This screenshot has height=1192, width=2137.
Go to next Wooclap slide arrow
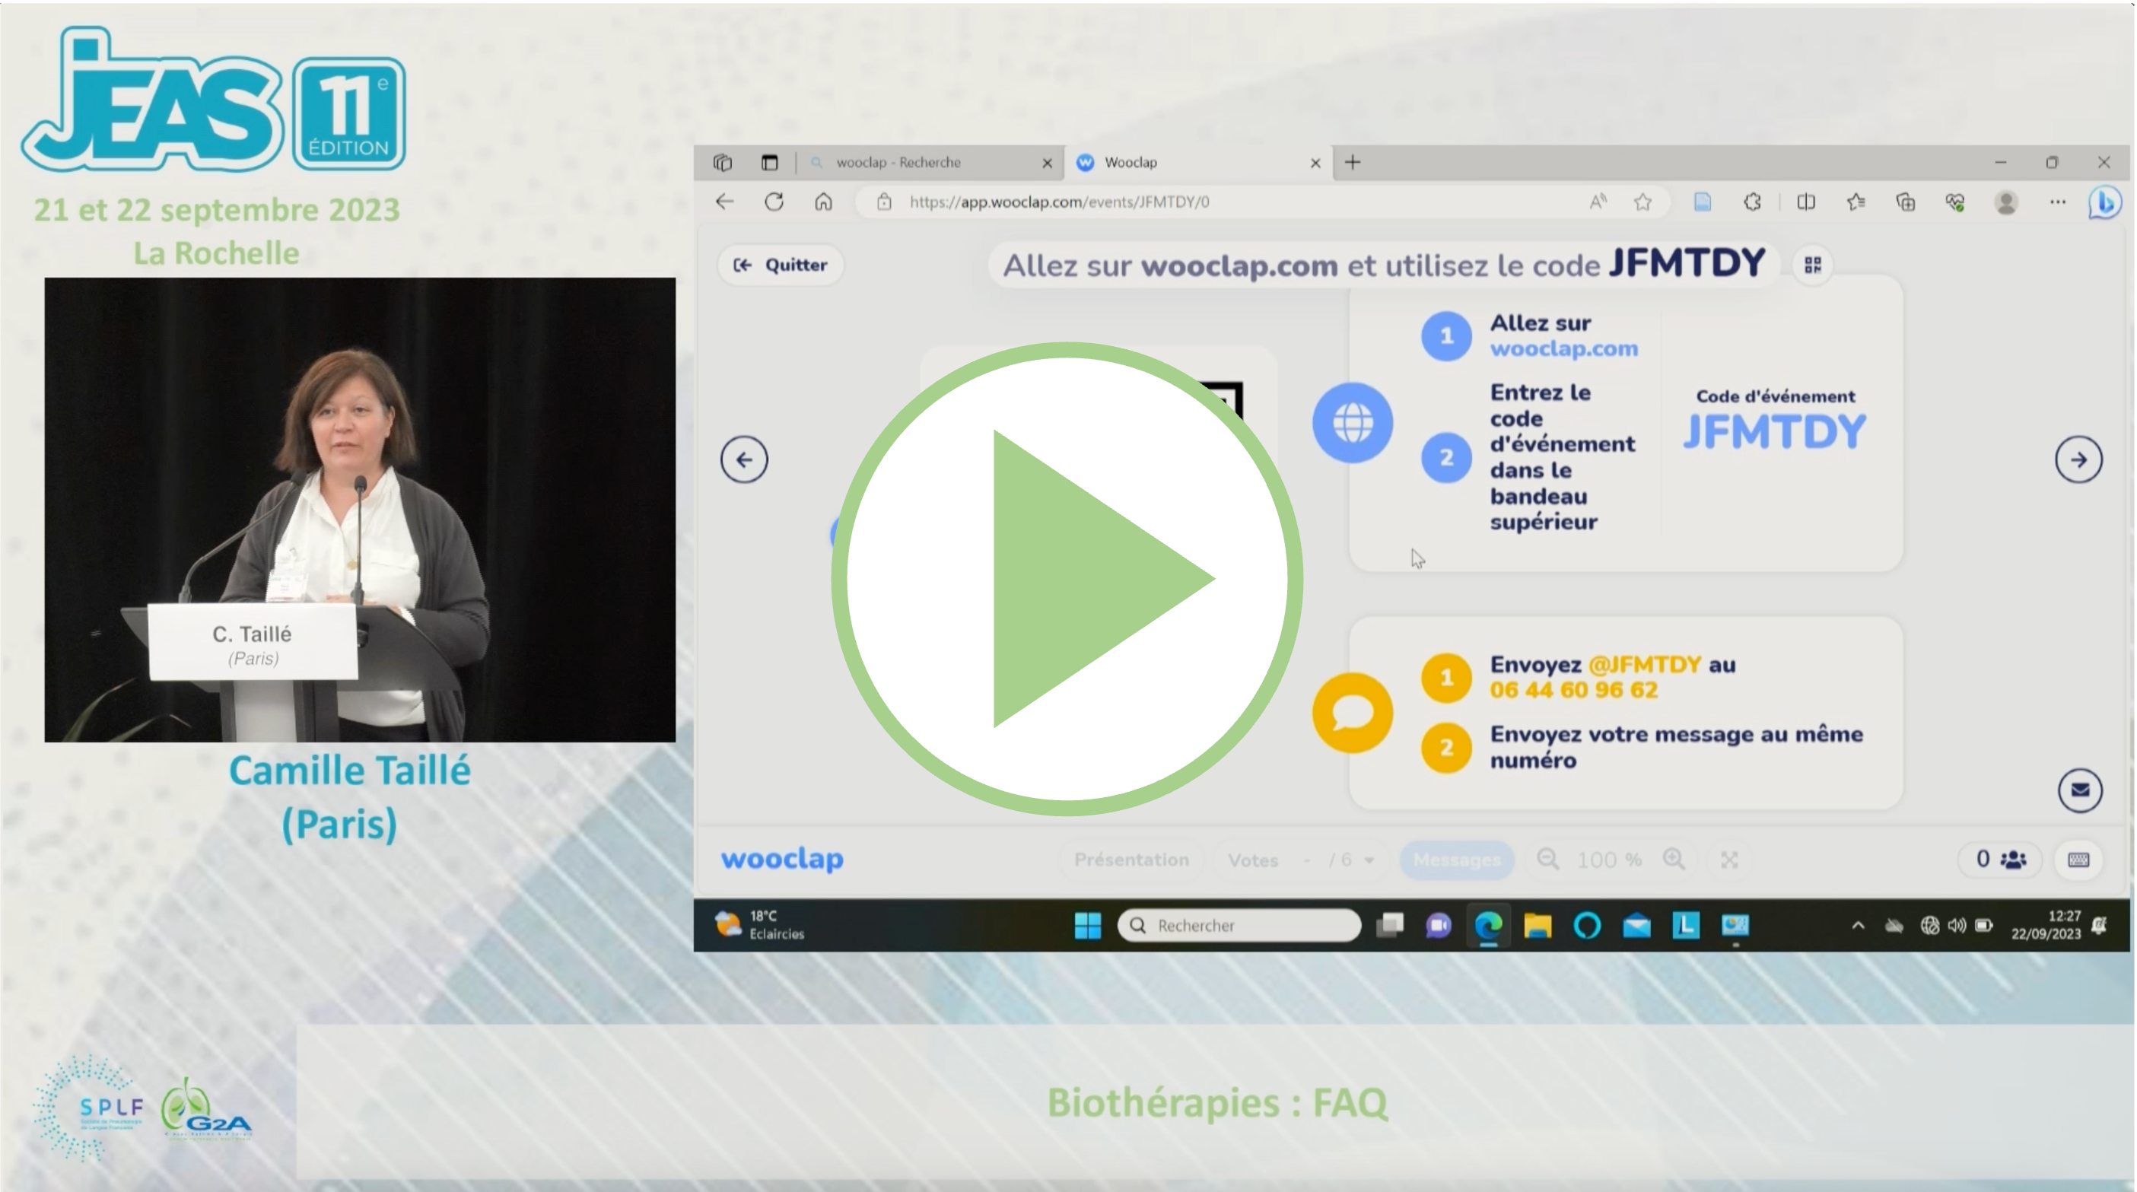pos(2079,459)
